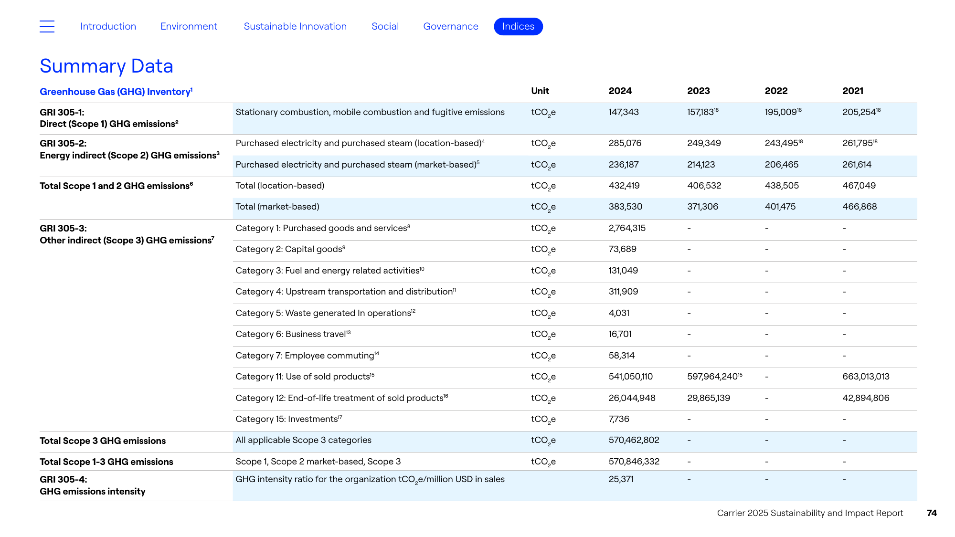The width and height of the screenshot is (955, 537).
Task: Click Category 11 2024 value 541,050,110
Action: point(631,377)
